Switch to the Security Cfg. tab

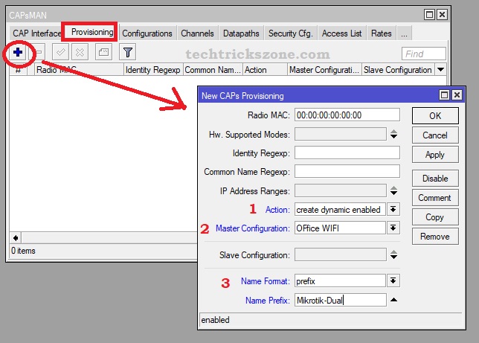click(x=290, y=33)
